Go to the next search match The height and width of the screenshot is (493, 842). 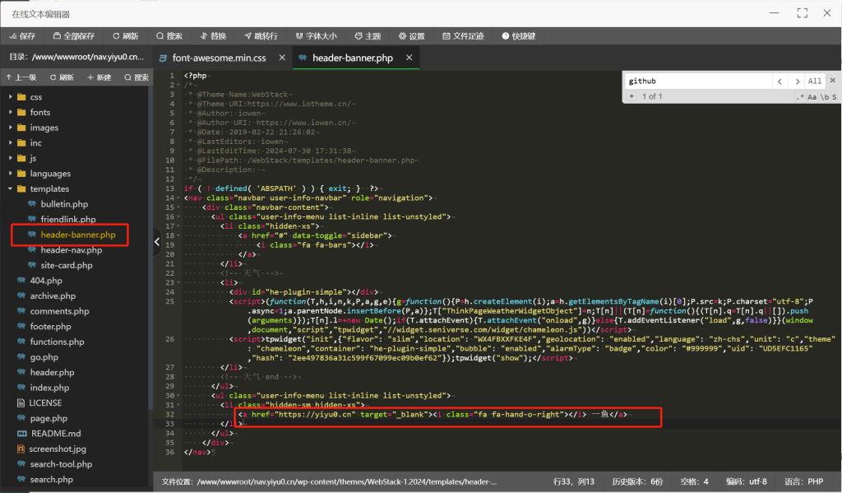tap(797, 81)
